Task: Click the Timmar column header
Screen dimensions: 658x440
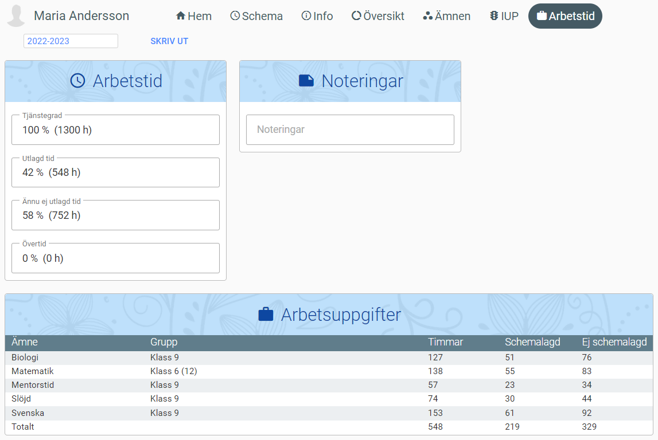Action: click(x=445, y=342)
